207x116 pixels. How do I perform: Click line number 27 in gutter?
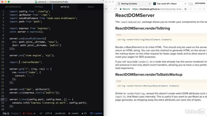pos(3,99)
